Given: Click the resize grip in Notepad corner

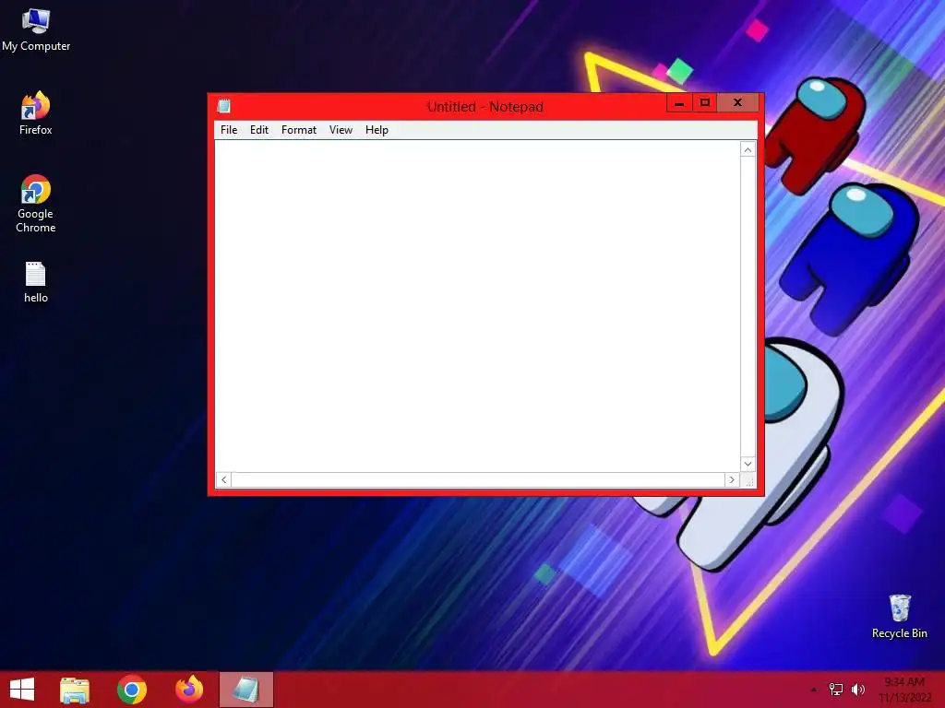Looking at the screenshot, I should point(749,480).
